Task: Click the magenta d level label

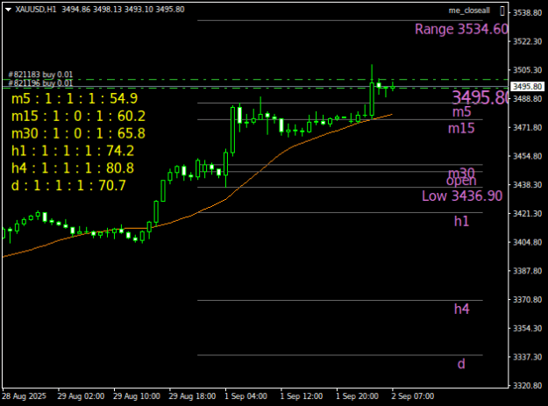Action: (461, 364)
